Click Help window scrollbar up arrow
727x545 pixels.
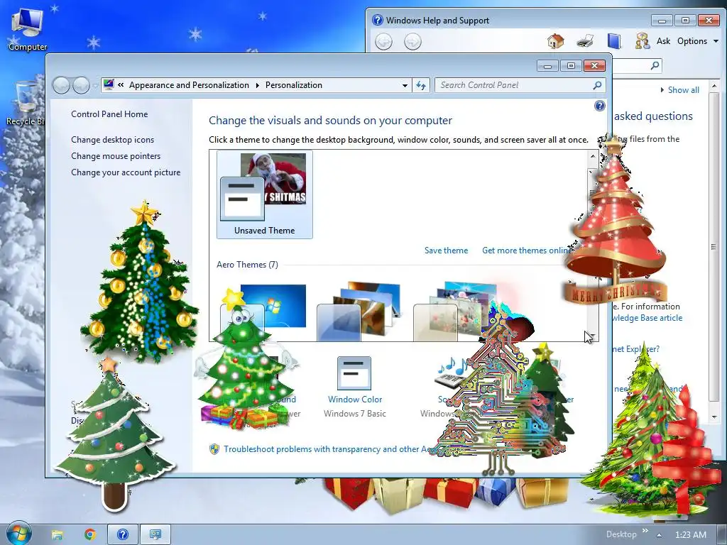coord(714,86)
